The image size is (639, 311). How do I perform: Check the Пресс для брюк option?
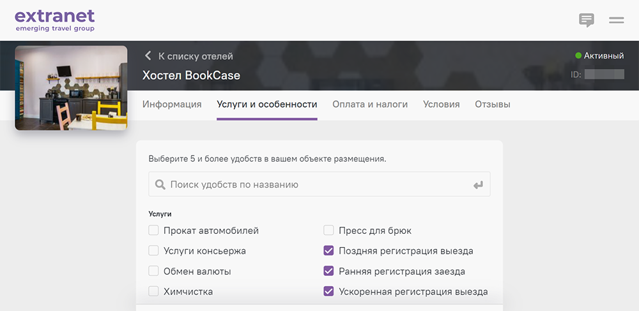click(x=328, y=231)
